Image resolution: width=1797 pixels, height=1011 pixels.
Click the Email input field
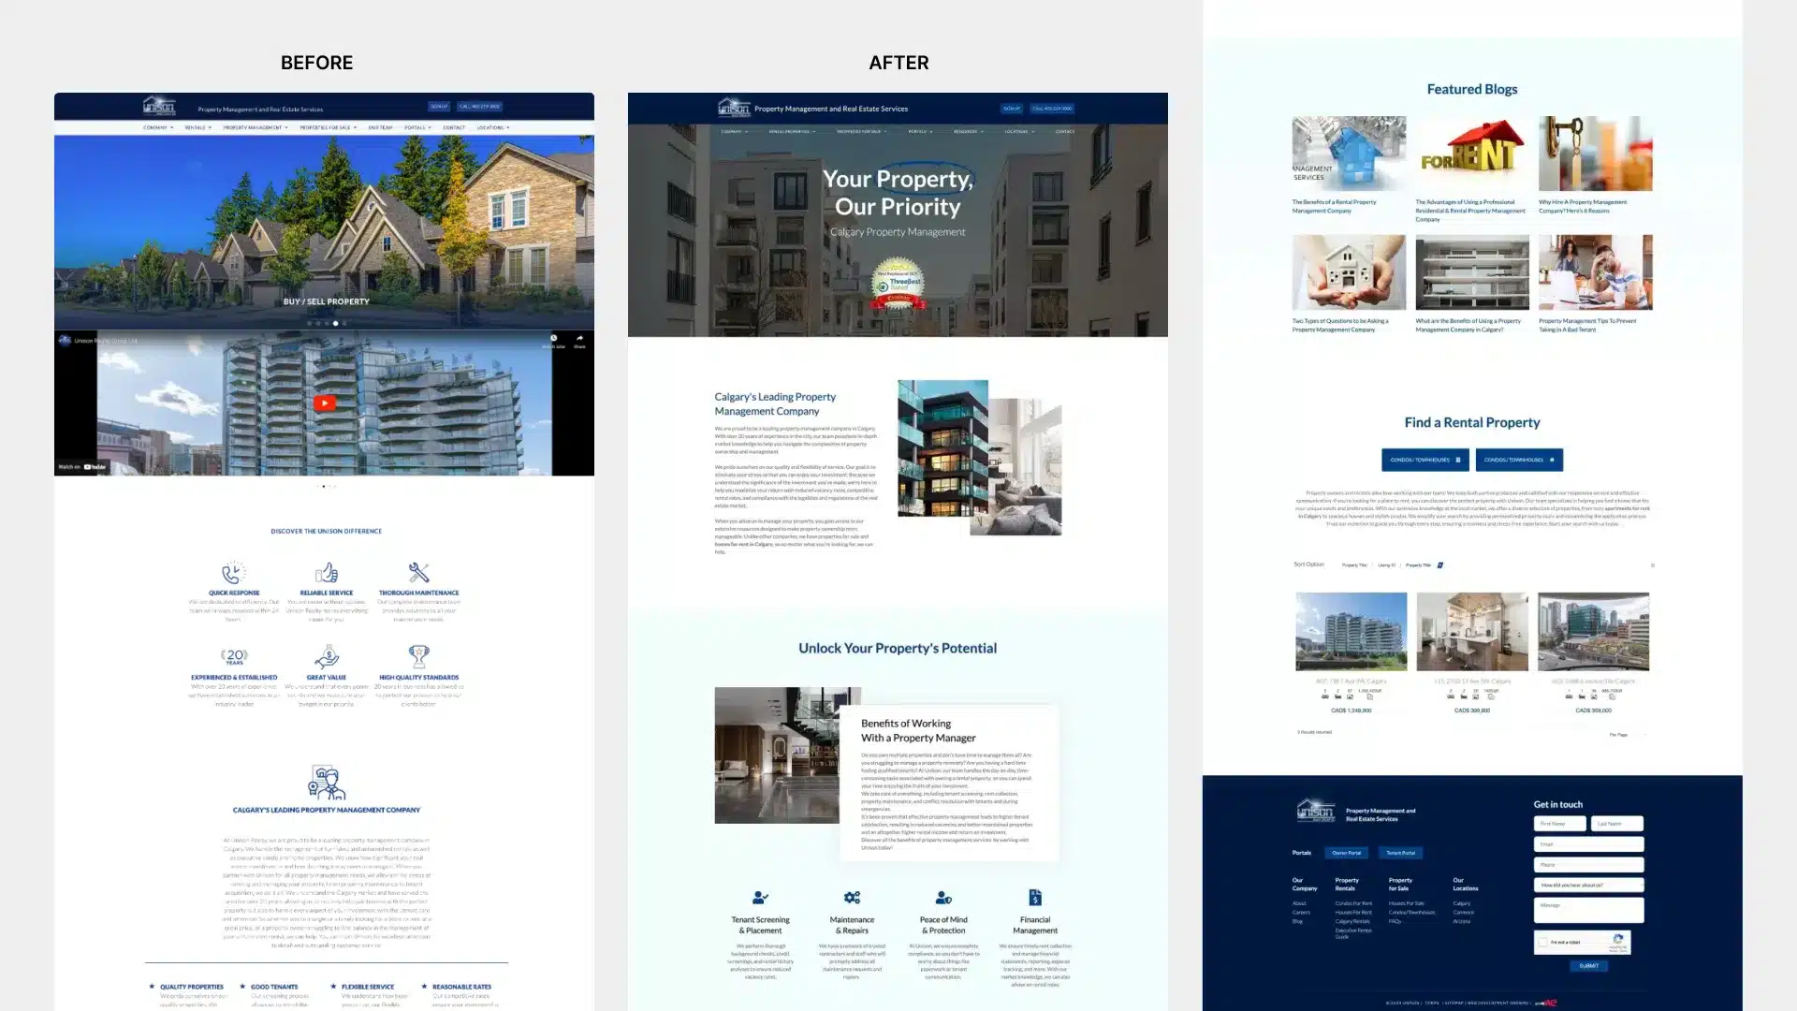coord(1588,844)
